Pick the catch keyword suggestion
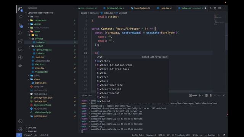 point(132,77)
